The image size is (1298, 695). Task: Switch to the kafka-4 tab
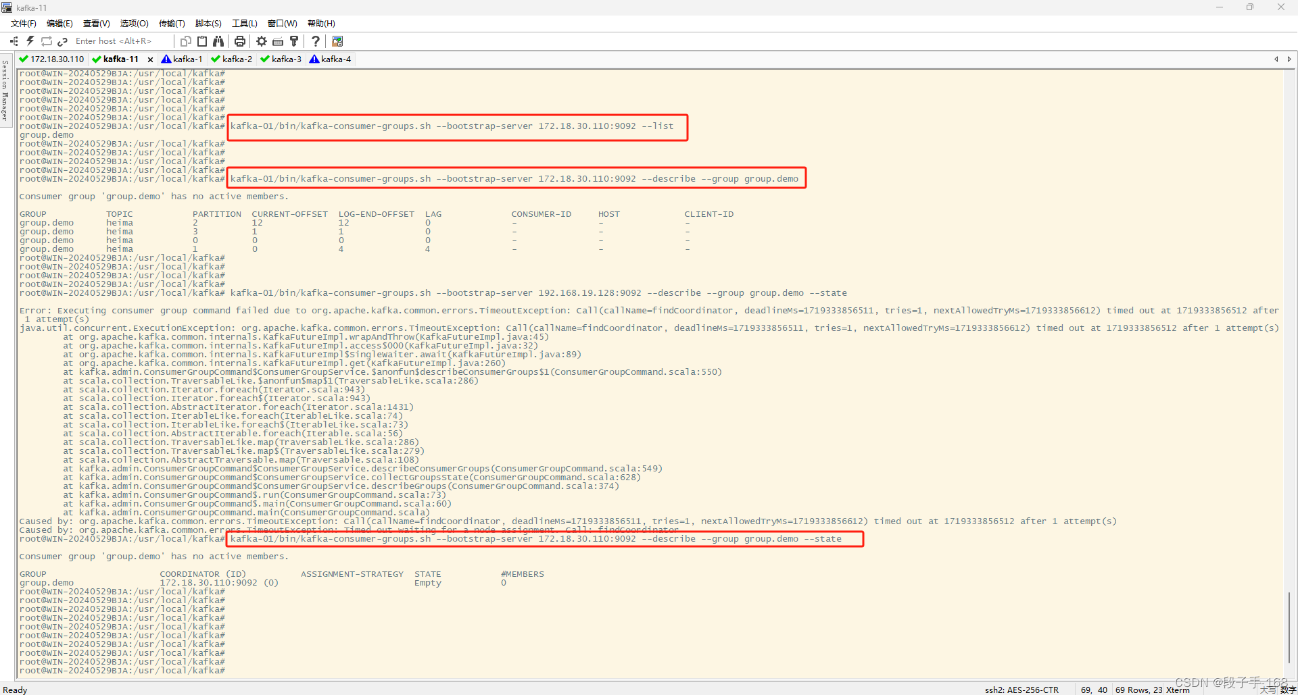coord(331,59)
